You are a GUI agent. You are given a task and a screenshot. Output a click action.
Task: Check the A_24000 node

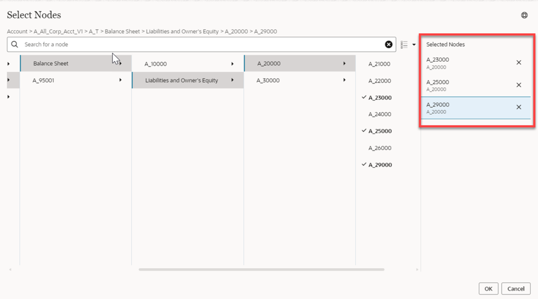pyautogui.click(x=380, y=114)
